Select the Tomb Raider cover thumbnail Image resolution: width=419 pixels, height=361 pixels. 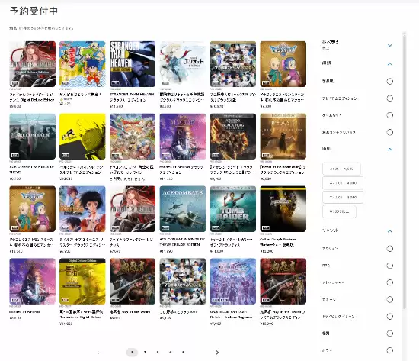tap(233, 209)
